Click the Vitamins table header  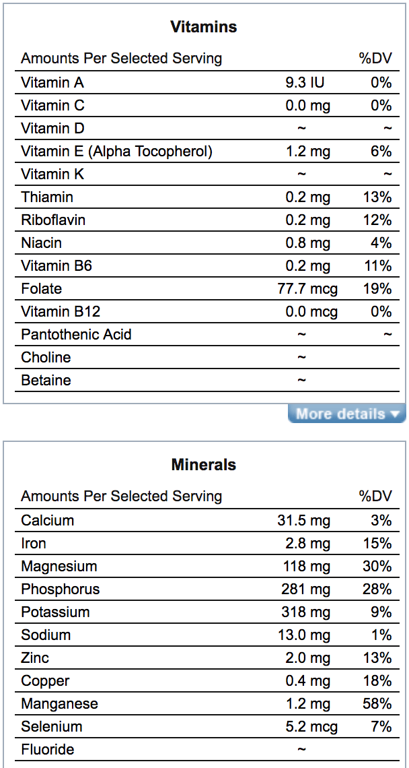[x=204, y=27]
